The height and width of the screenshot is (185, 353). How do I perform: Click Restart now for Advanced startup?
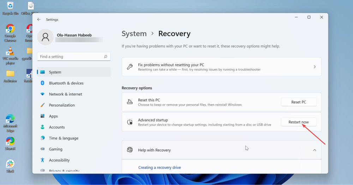[299, 122]
